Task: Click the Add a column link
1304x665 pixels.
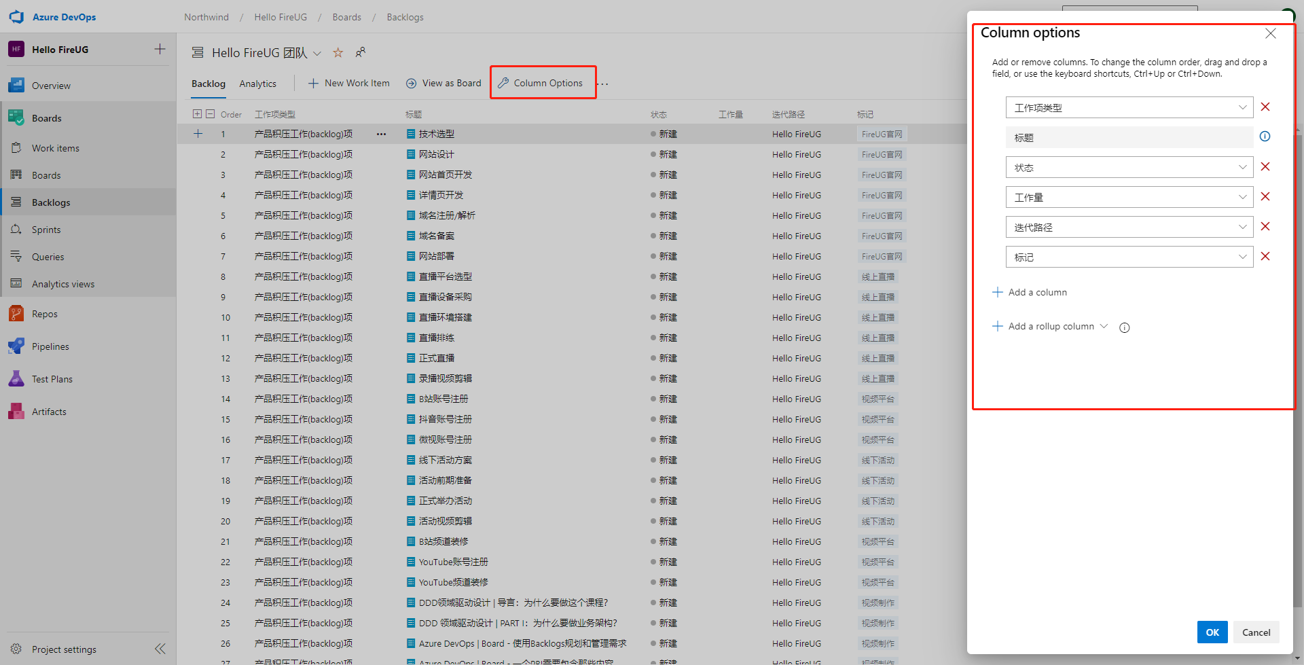Action: (1036, 291)
